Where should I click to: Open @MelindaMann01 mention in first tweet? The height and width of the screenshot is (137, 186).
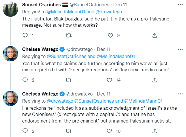click(66, 12)
